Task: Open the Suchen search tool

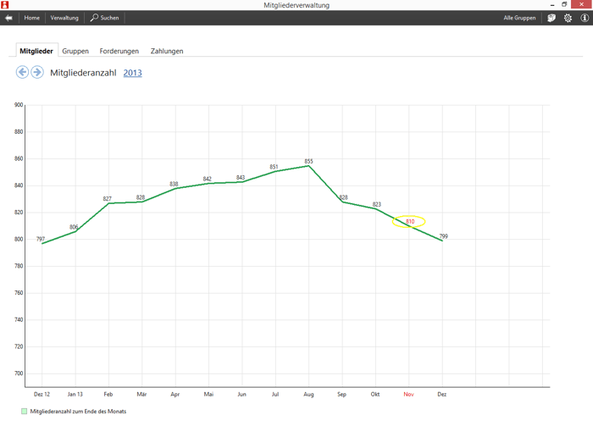Action: point(105,18)
